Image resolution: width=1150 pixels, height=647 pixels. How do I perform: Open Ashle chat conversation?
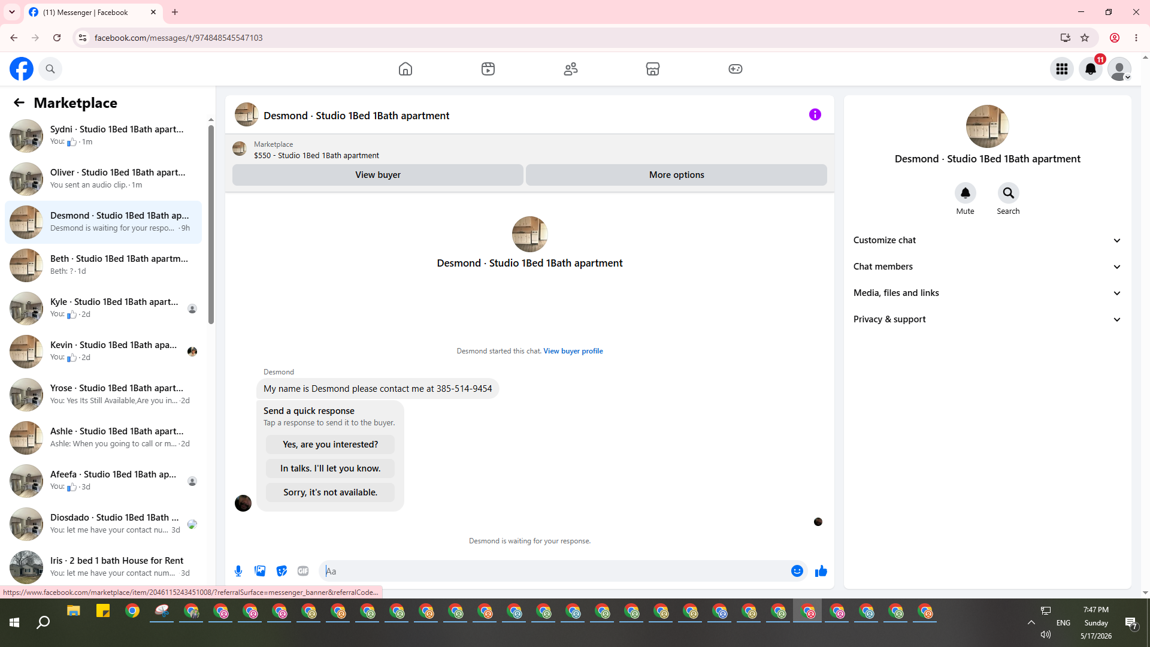(103, 437)
